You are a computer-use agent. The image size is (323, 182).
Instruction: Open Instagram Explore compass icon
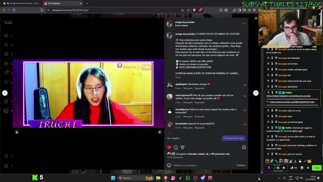tap(6, 54)
